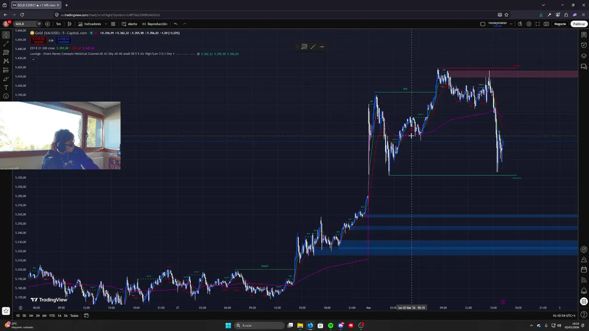This screenshot has height=331, width=589.
Task: Open the forecasting and measurement tools
Action: coord(6,70)
